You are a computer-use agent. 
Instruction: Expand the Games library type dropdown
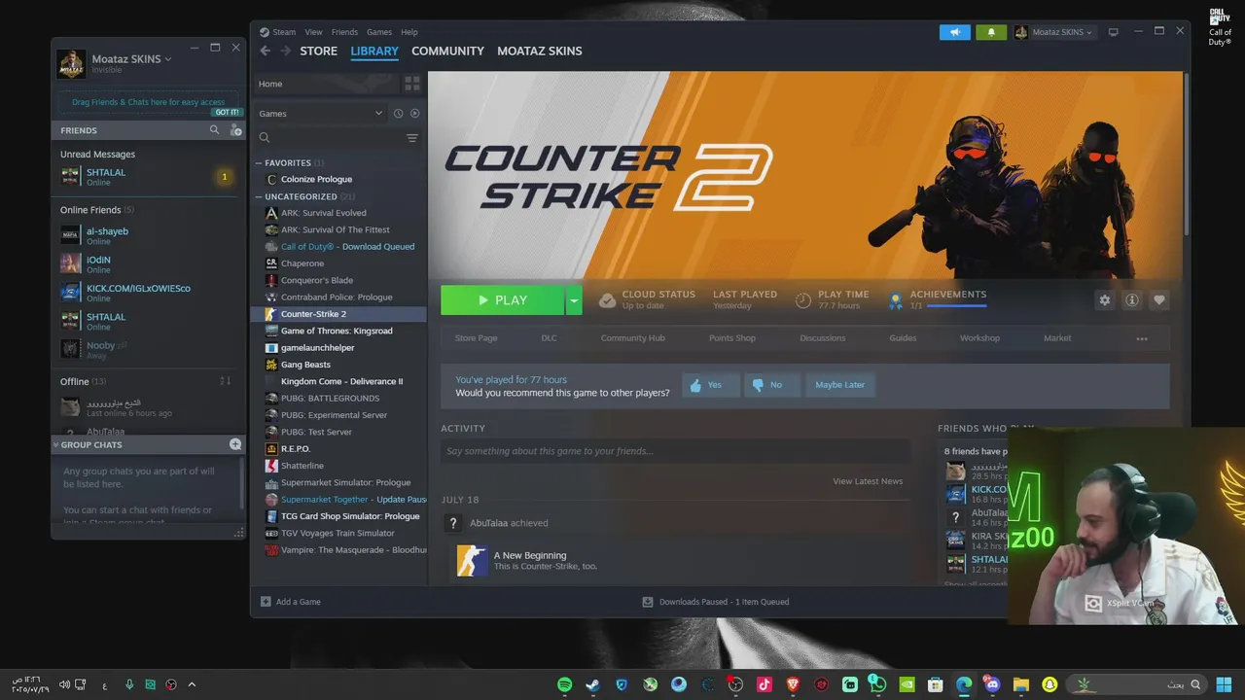click(321, 114)
